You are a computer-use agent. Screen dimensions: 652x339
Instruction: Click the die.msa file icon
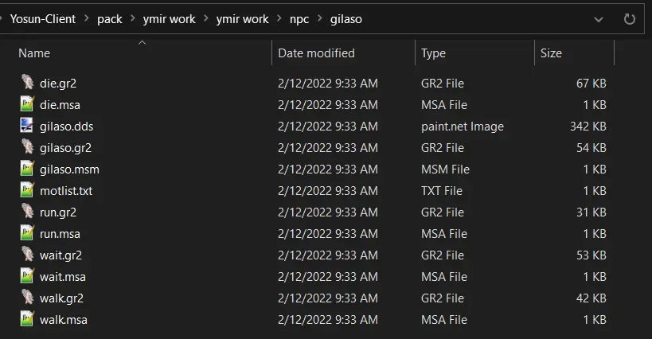tap(27, 104)
